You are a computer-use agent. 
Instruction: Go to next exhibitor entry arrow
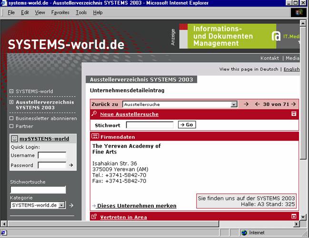click(294, 104)
